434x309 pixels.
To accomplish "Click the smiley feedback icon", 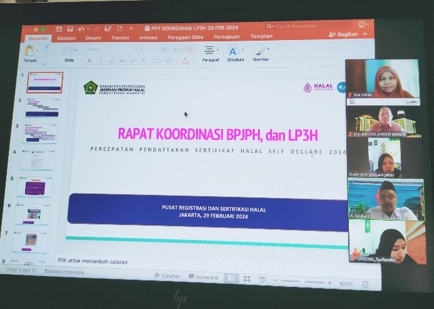I will coord(362,25).
